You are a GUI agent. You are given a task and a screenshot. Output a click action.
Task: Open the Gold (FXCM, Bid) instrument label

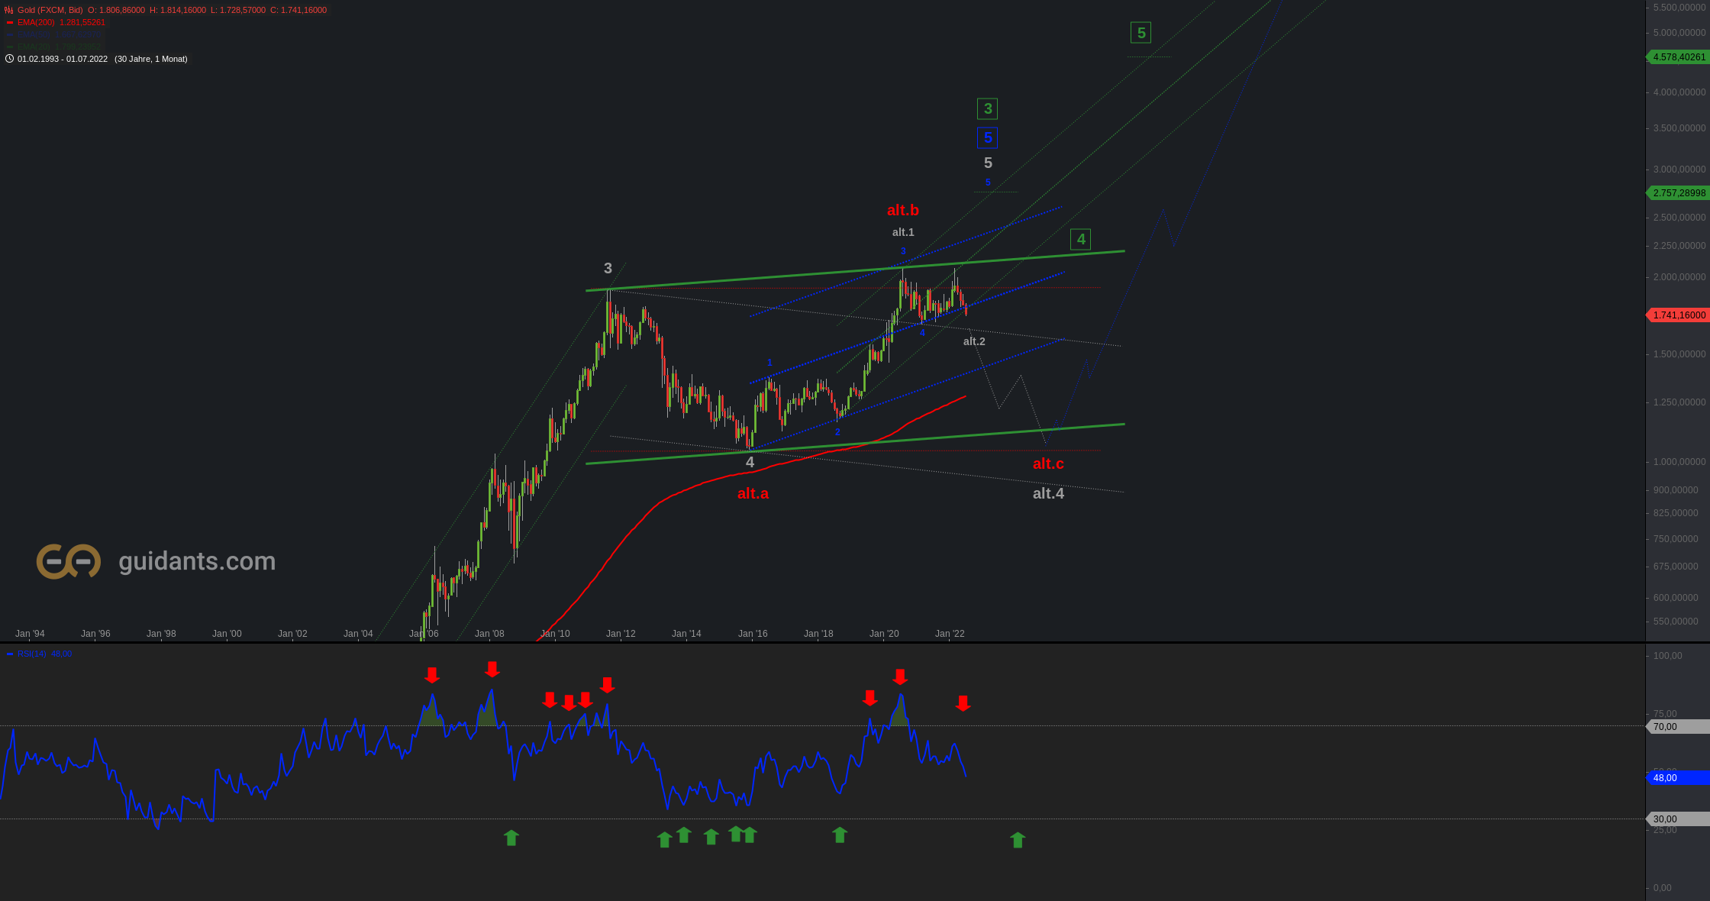pyautogui.click(x=50, y=10)
